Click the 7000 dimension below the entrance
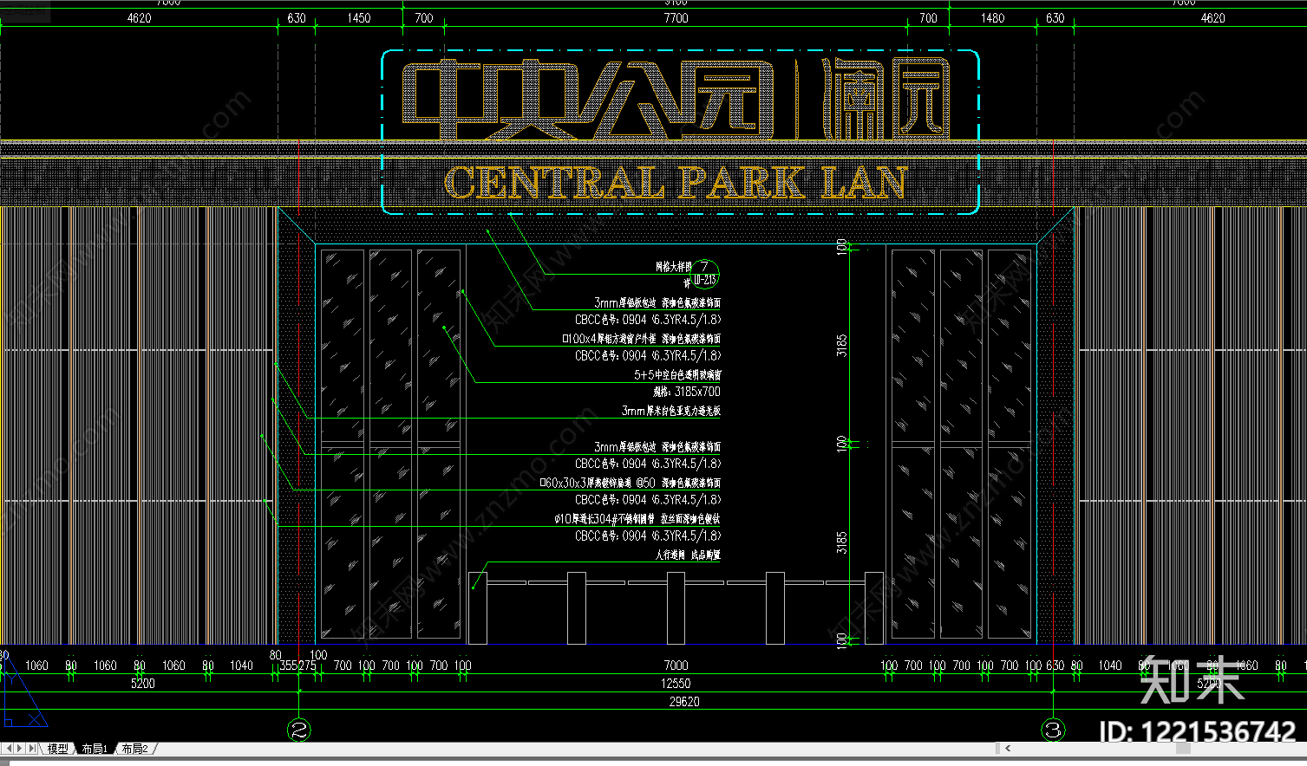The image size is (1307, 766). (676, 665)
